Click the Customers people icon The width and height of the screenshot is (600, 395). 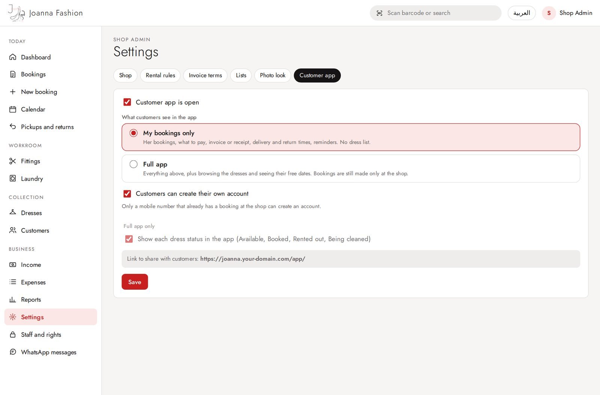point(13,230)
